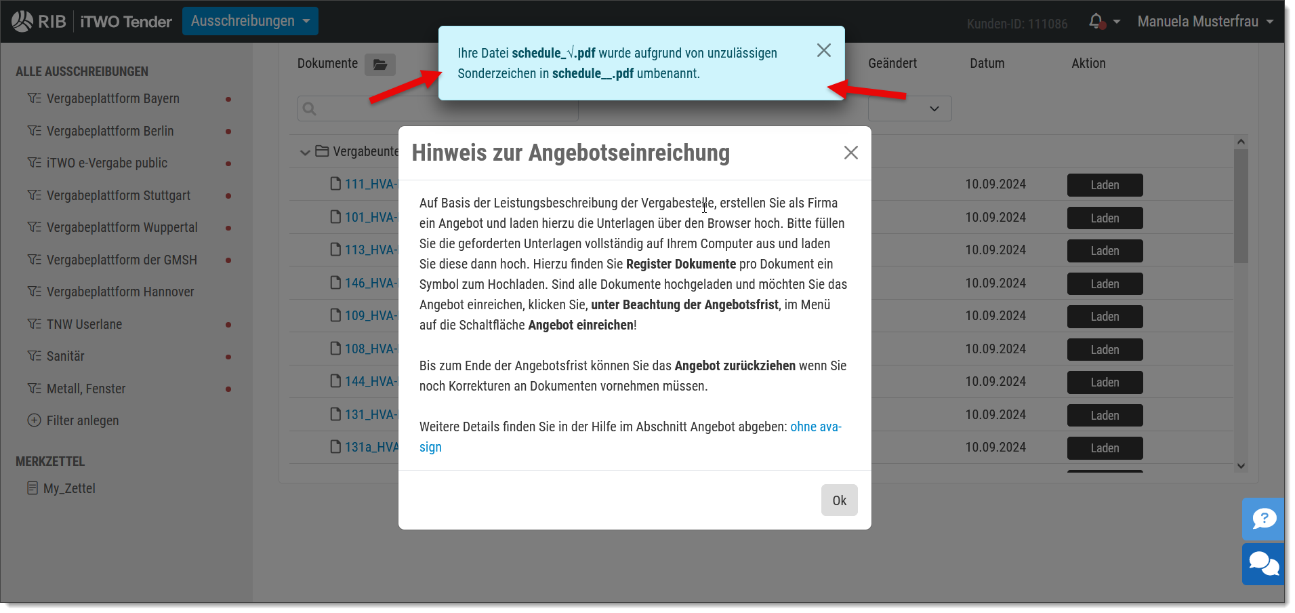Click Laden for the 131a_HVA row
Image resolution: width=1295 pixels, height=613 pixels.
(x=1105, y=448)
